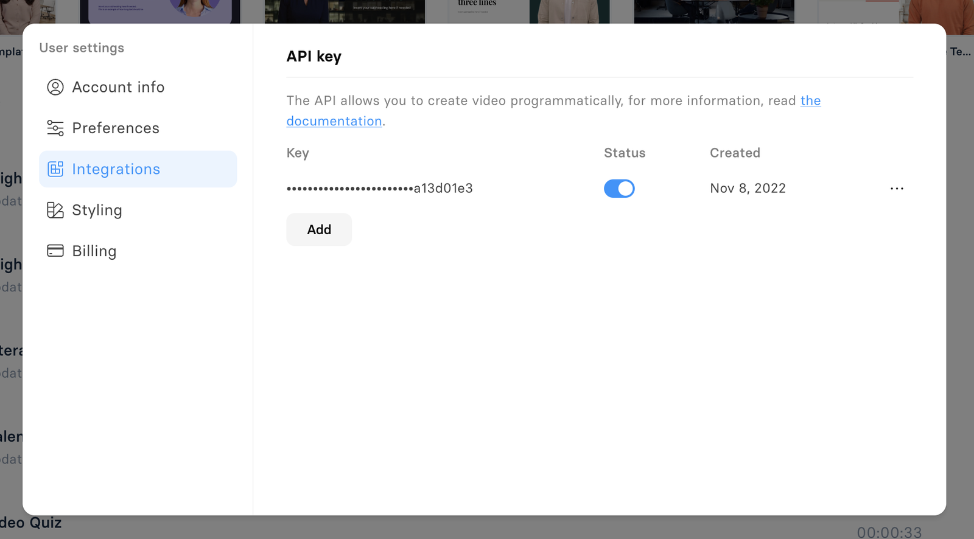Click the masked API key ending a13d01e3

(379, 189)
